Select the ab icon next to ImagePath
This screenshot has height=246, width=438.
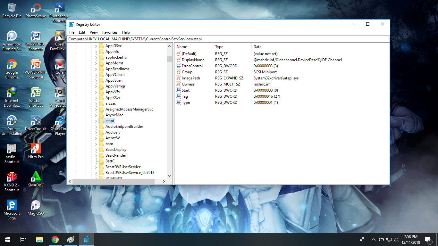(x=179, y=78)
